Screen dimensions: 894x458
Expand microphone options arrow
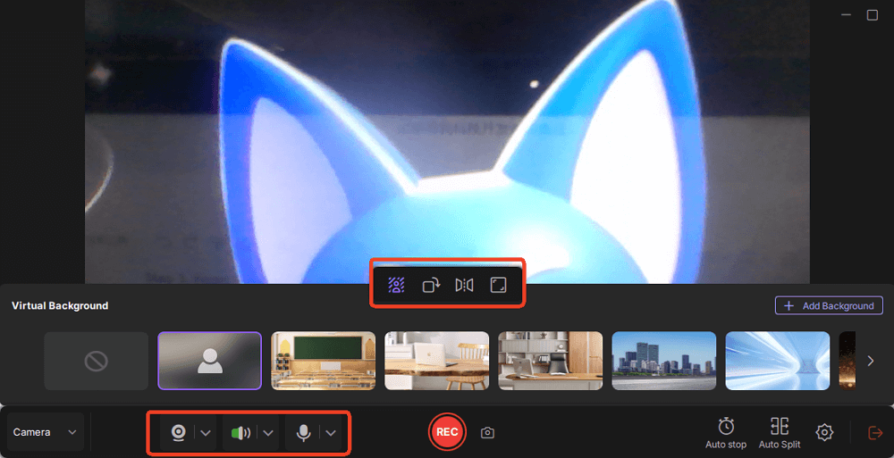click(331, 433)
